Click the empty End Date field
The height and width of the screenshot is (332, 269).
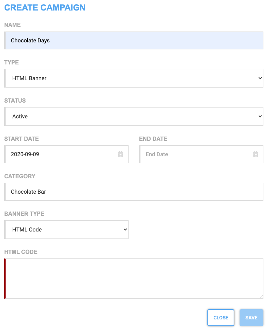pos(201,154)
